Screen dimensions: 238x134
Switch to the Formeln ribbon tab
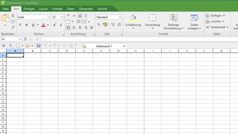click(x=58, y=9)
